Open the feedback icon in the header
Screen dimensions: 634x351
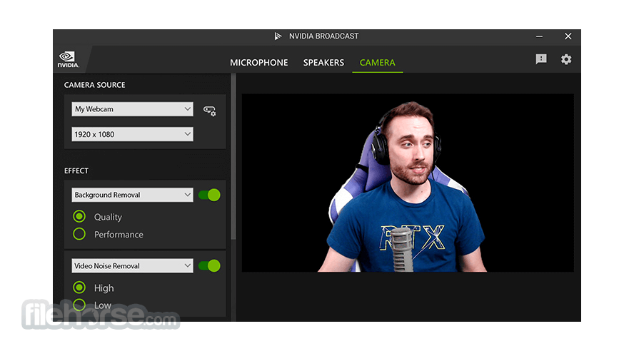[541, 59]
